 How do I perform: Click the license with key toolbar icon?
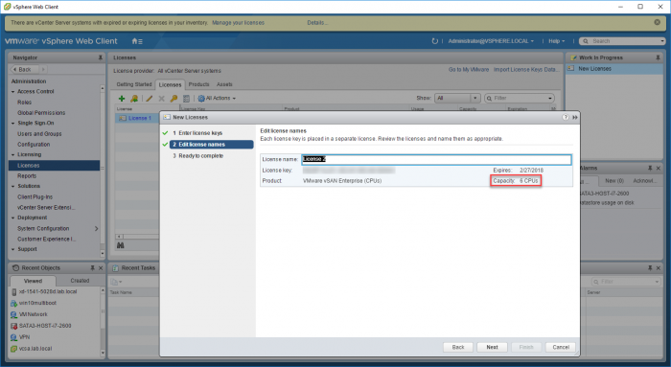(134, 99)
